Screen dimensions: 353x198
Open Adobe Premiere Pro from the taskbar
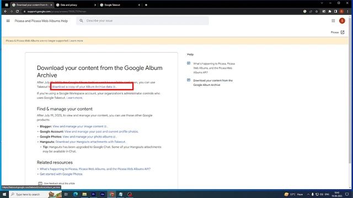click(93, 194)
